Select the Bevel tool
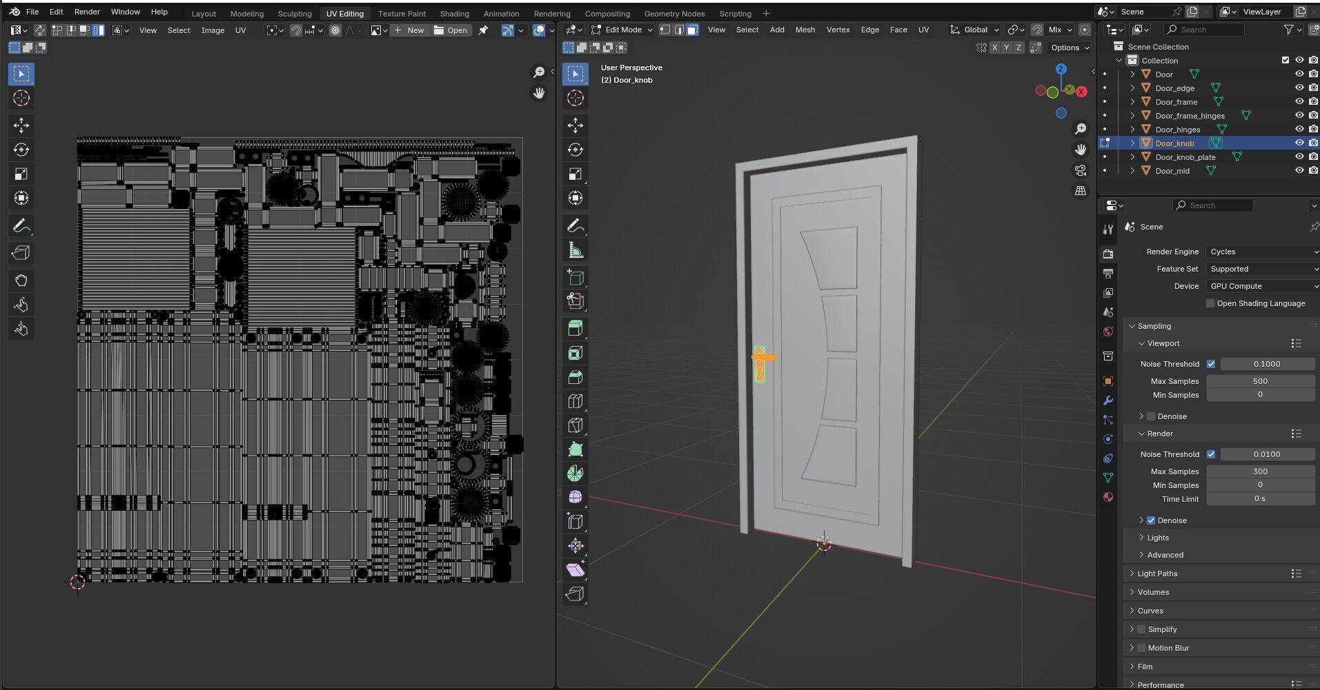This screenshot has width=1320, height=690. click(x=575, y=377)
